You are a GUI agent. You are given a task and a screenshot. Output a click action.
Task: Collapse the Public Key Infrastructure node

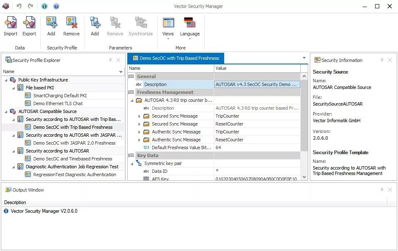pyautogui.click(x=6, y=80)
